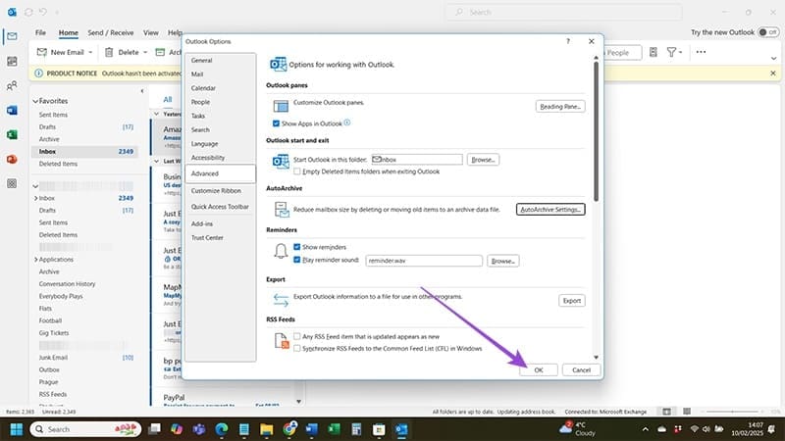This screenshot has height=441, width=785.
Task: Uncheck the Show reminders checkbox
Action: click(297, 247)
